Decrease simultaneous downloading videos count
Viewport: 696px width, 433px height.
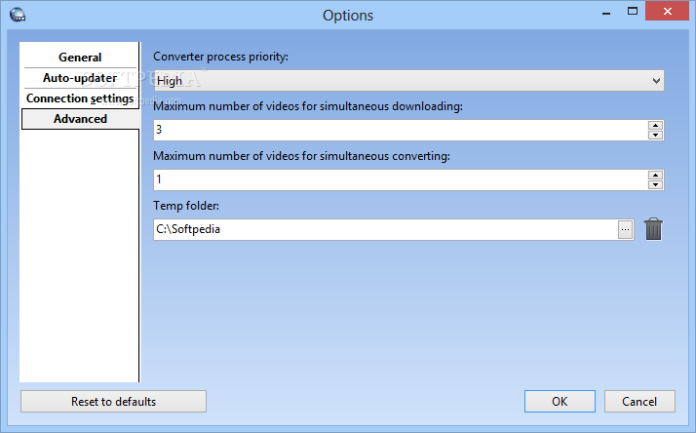pyautogui.click(x=655, y=135)
